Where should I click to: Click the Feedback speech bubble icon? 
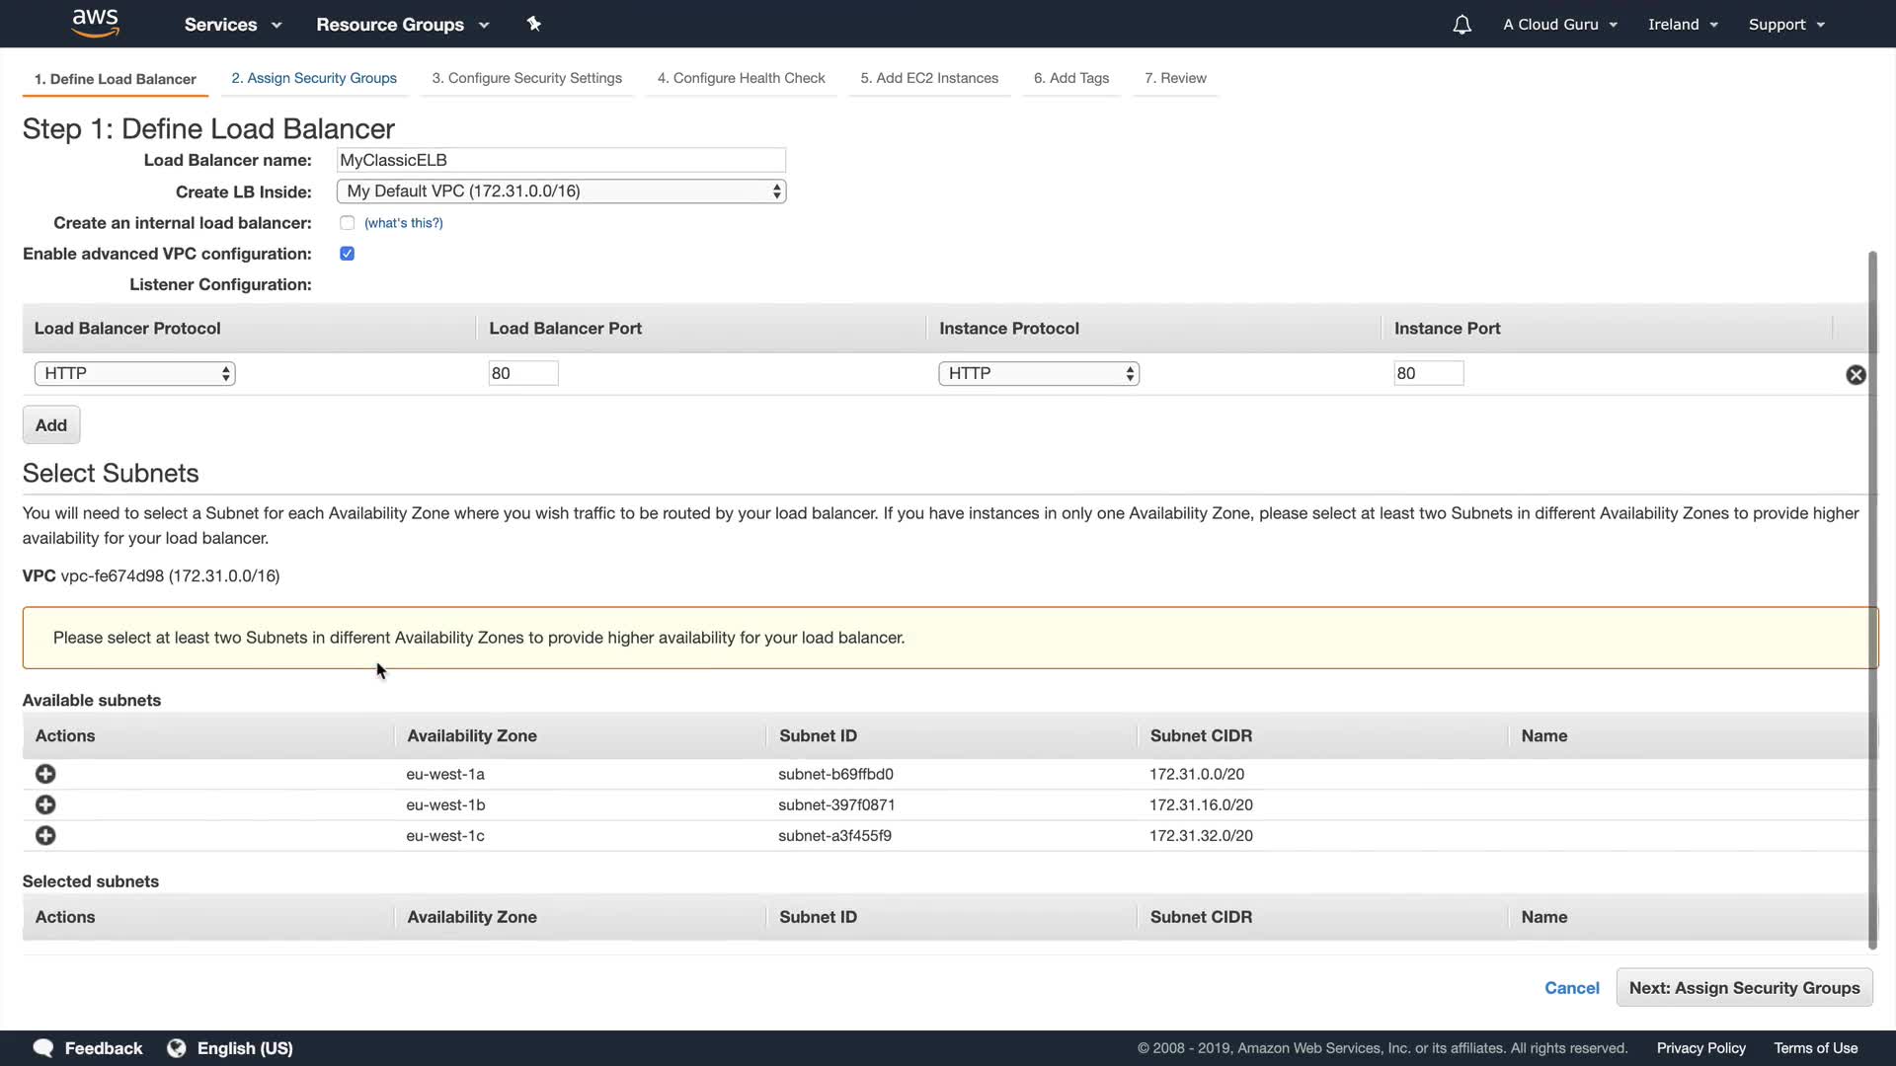click(x=43, y=1048)
